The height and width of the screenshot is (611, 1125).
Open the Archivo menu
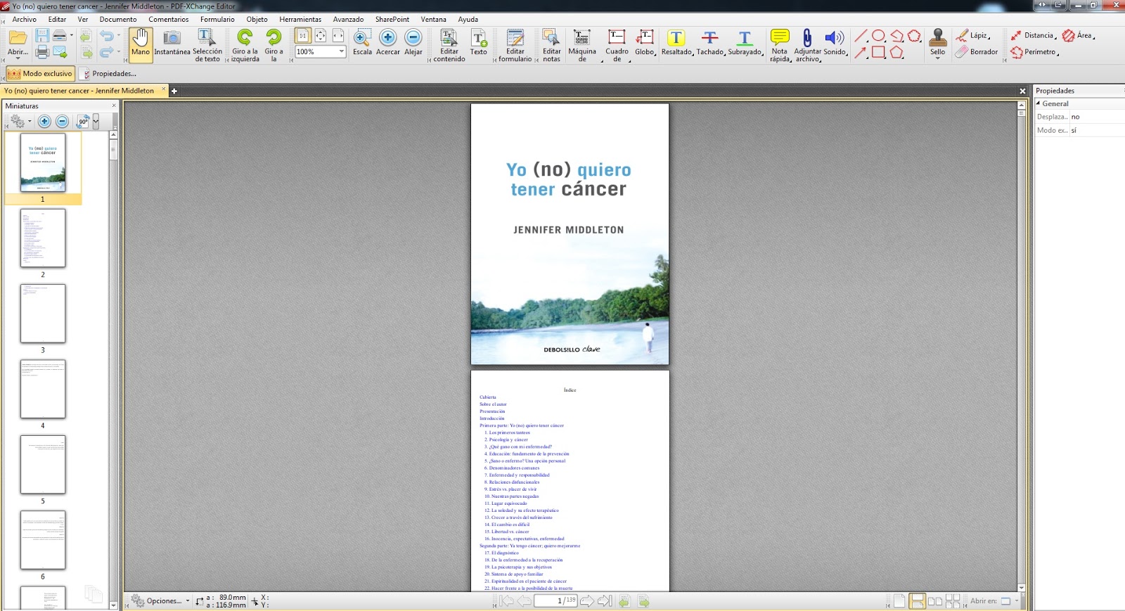coord(25,20)
